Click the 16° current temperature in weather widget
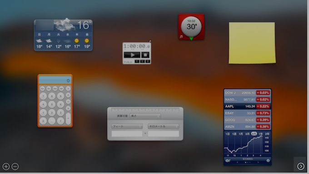Image resolution: width=309 pixels, height=174 pixels. coord(85,25)
